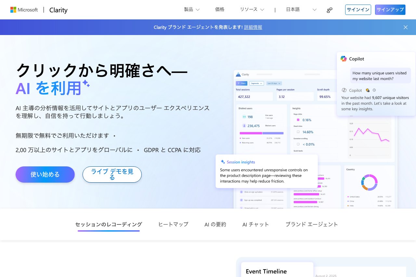This screenshot has width=416, height=277.
Task: Open the Last 30 days dropdown in preview
Action: click(274, 83)
